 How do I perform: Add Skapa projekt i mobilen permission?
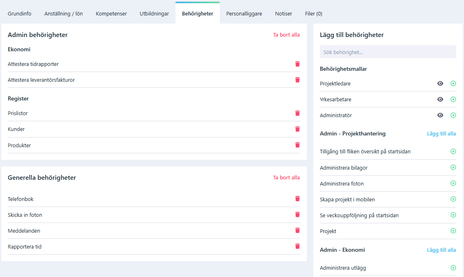(453, 199)
